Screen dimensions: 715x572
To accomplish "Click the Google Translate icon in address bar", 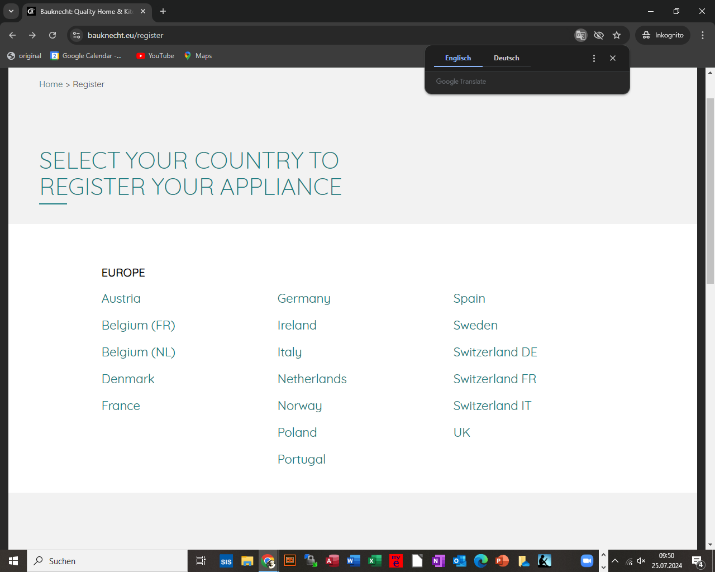I will pyautogui.click(x=581, y=35).
